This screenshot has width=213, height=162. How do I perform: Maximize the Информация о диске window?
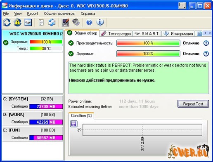coord(200,6)
